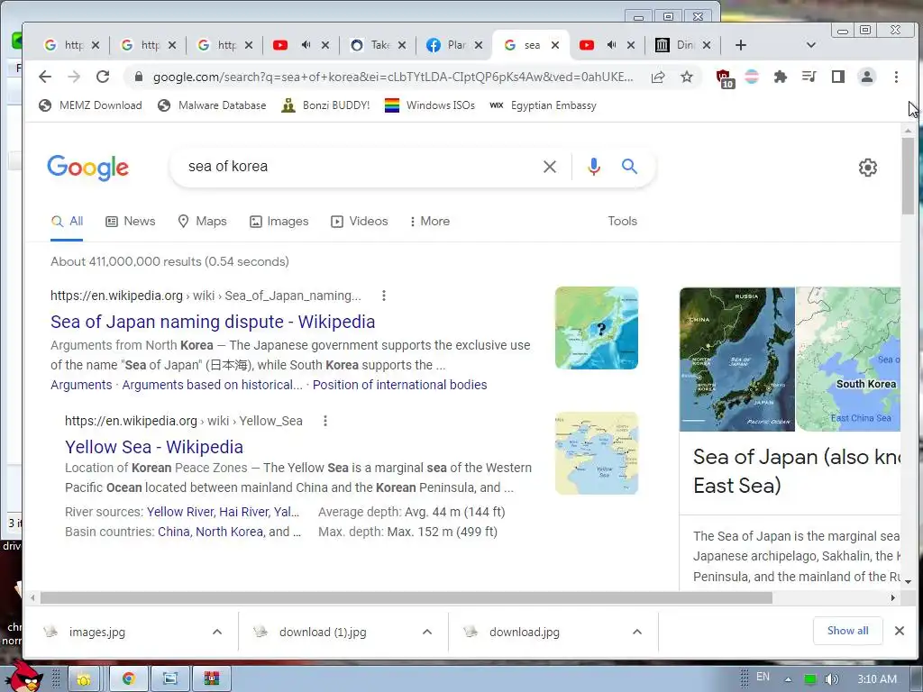
Task: Expand options for download.jpg
Action: tap(637, 632)
